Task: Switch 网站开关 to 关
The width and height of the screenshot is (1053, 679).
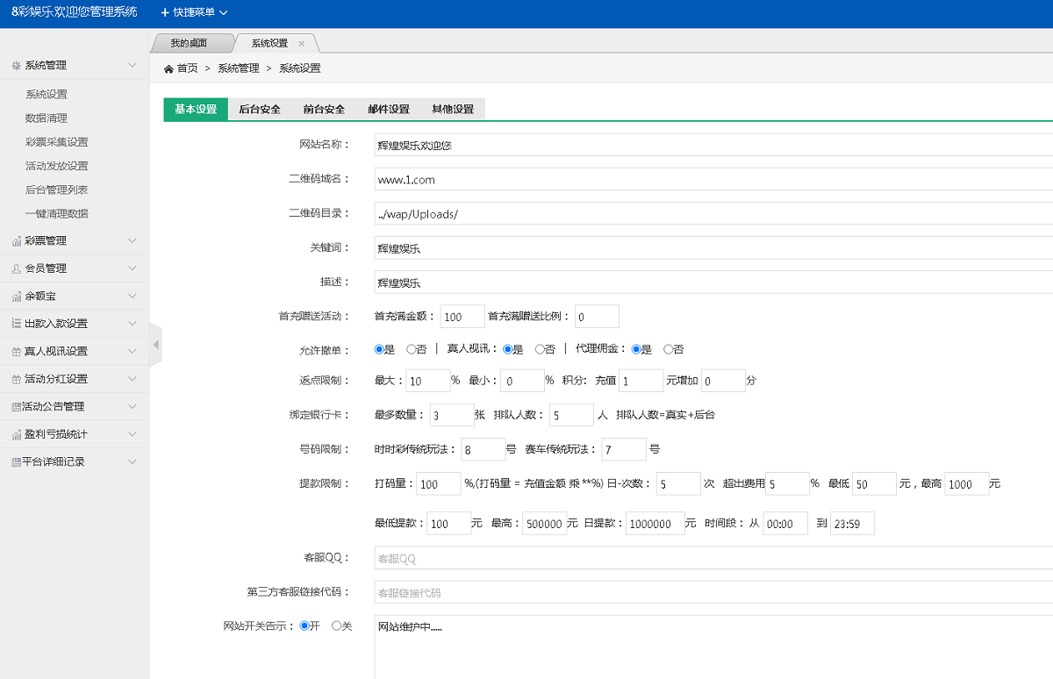Action: pos(338,625)
